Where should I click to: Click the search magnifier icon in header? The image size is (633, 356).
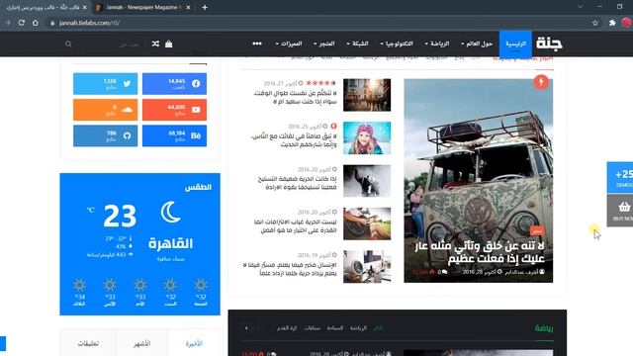(68, 44)
